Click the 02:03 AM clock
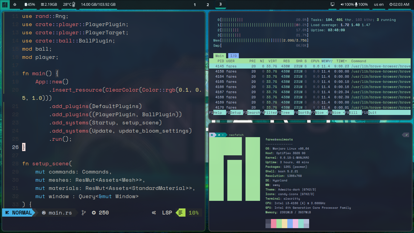 pos(399,5)
